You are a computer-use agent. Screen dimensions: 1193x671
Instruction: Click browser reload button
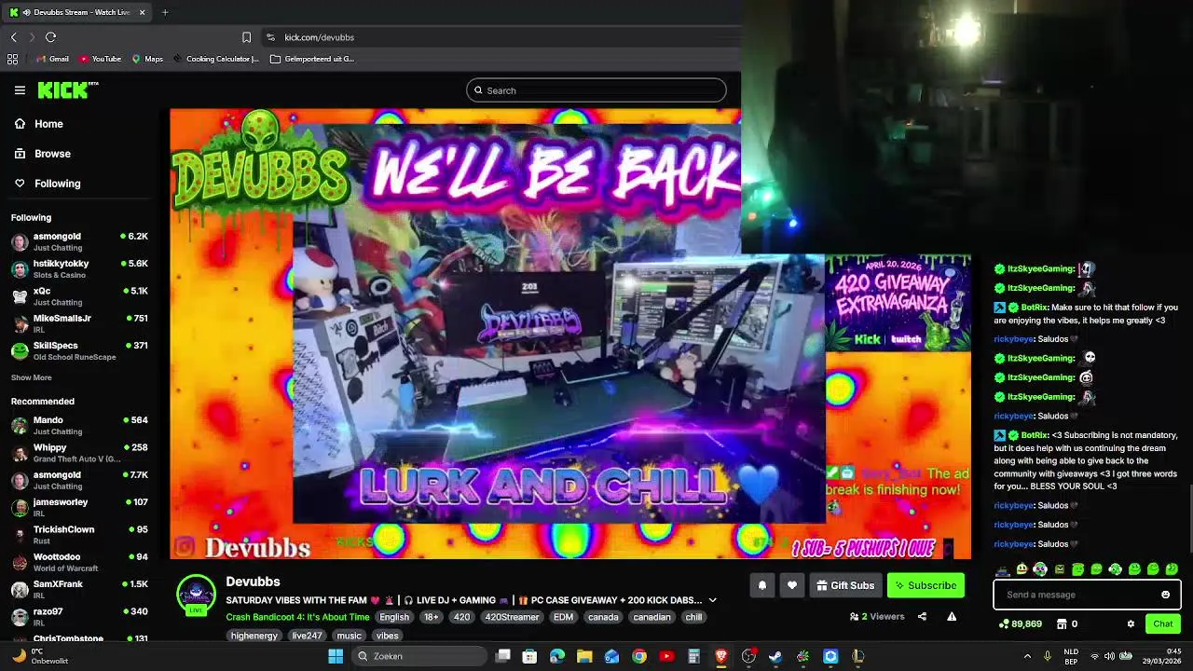50,37
